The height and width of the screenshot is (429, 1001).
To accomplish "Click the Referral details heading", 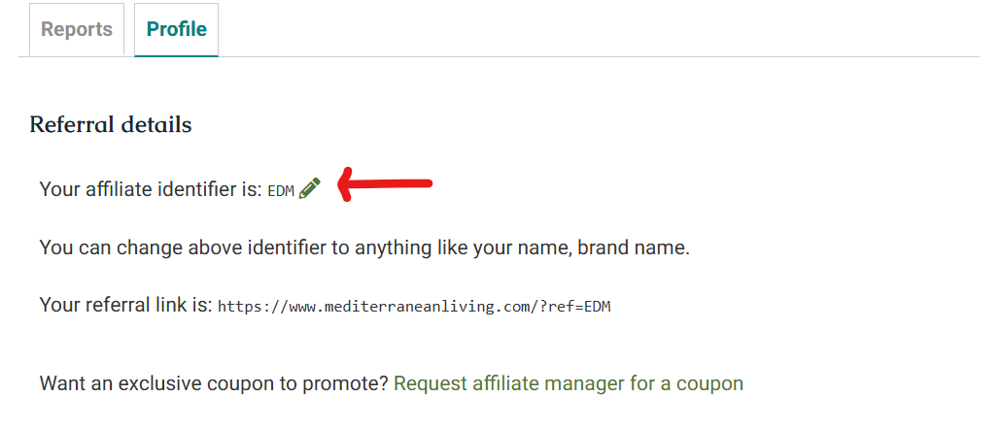I will (x=111, y=124).
